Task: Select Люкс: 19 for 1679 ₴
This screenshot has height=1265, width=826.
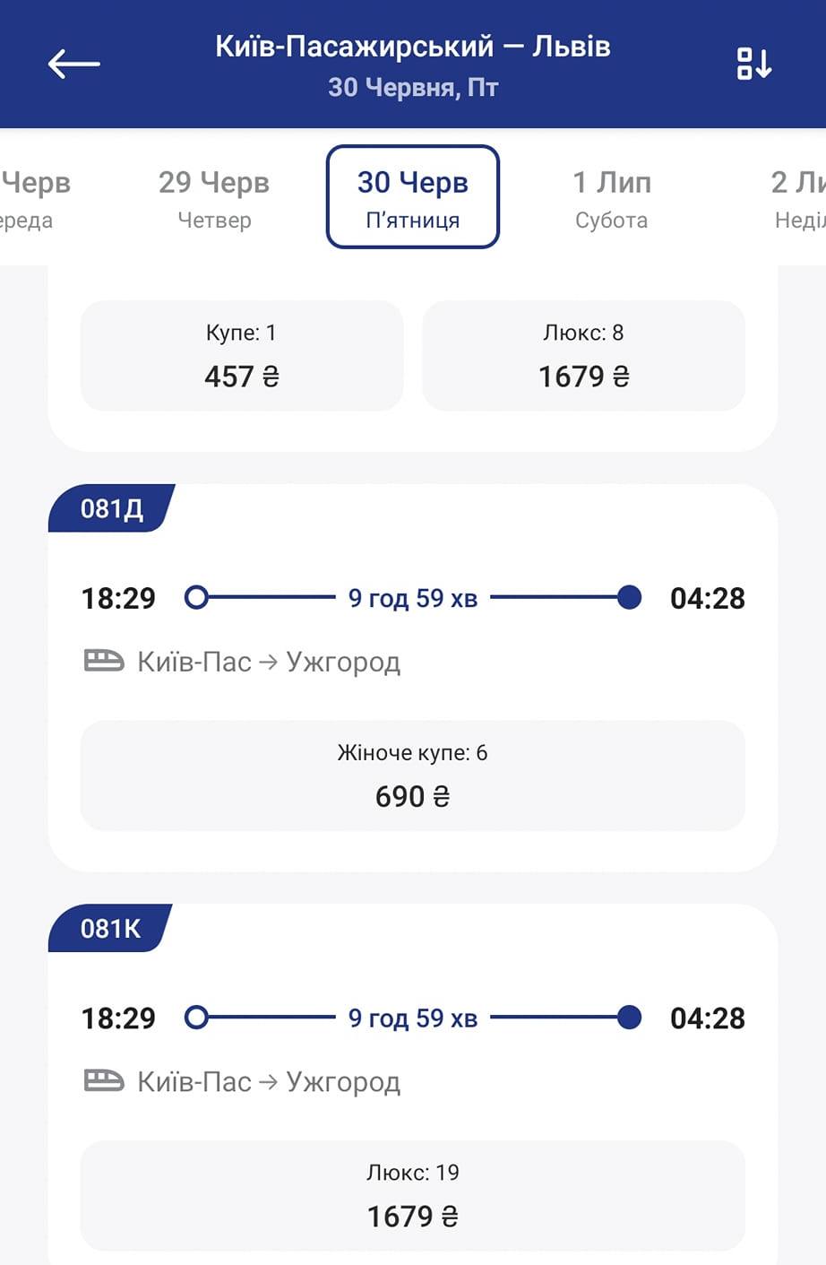Action: (x=412, y=1195)
